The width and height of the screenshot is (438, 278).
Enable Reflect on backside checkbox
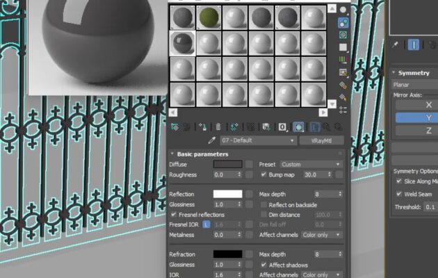pyautogui.click(x=264, y=205)
